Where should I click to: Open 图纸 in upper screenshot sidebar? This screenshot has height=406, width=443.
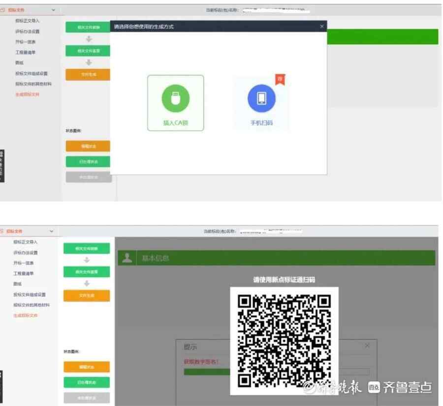[x=19, y=62]
